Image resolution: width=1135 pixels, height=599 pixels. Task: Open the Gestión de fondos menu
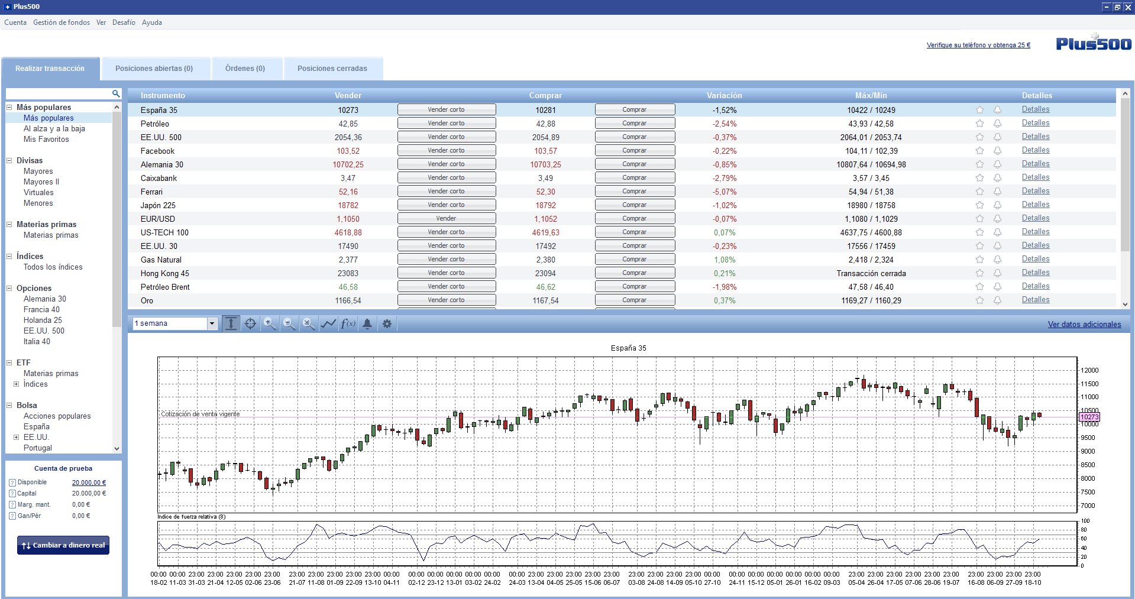click(62, 22)
